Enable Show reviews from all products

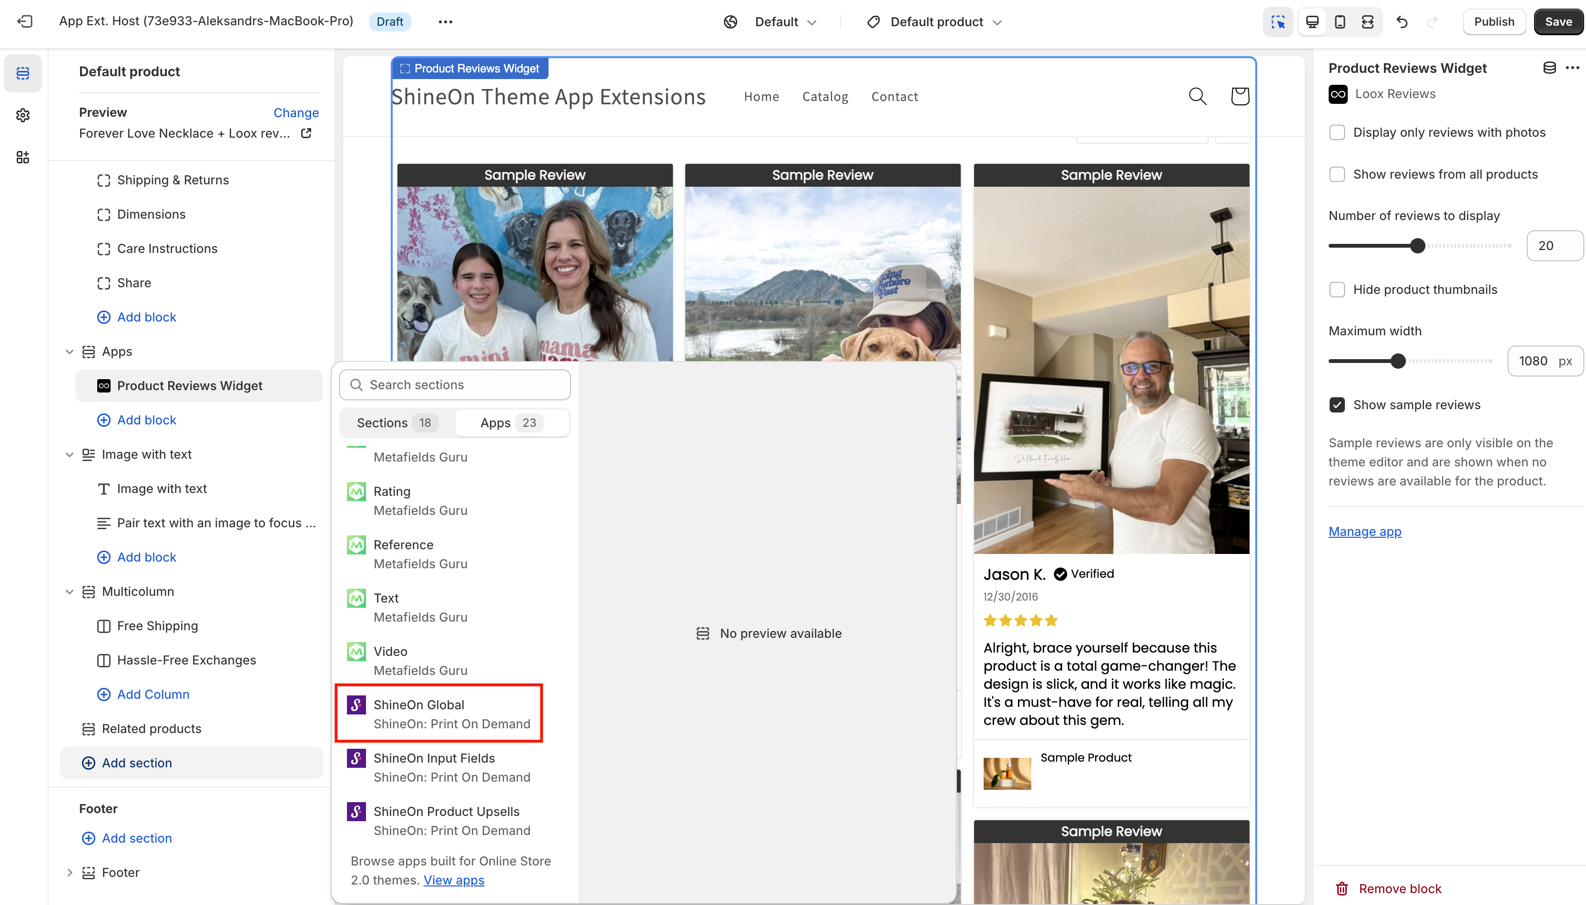coord(1337,174)
